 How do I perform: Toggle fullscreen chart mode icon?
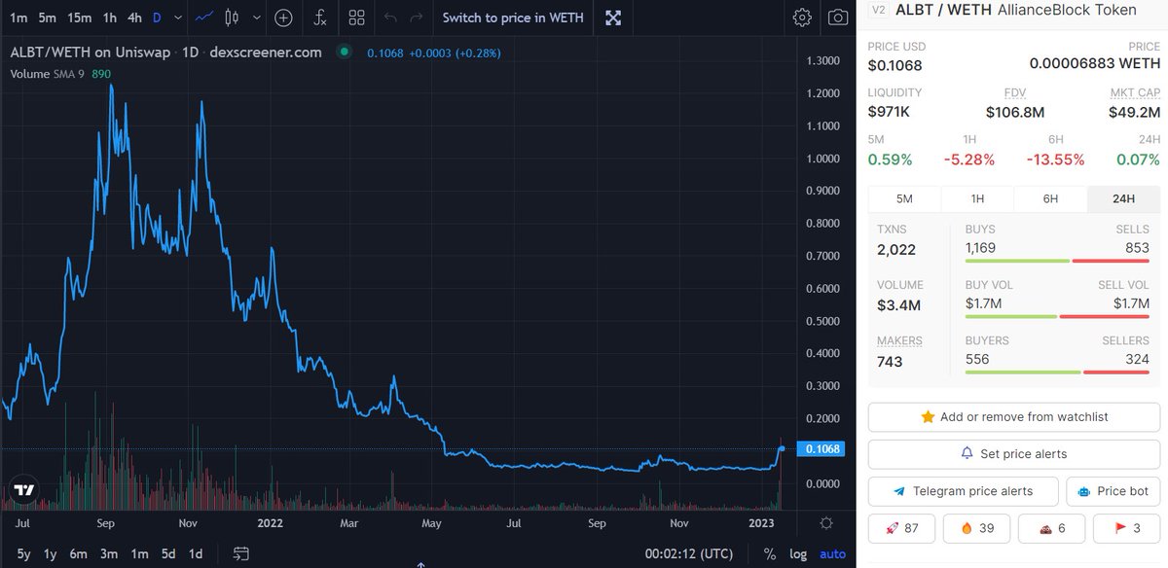point(613,18)
